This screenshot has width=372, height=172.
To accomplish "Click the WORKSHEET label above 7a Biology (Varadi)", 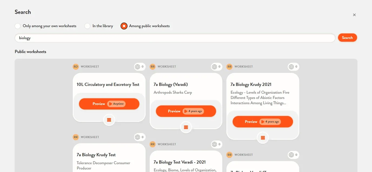I will click(167, 67).
